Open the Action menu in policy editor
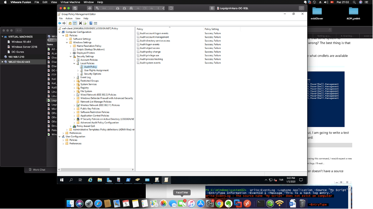This screenshot has width=373, height=209. coord(69,18)
